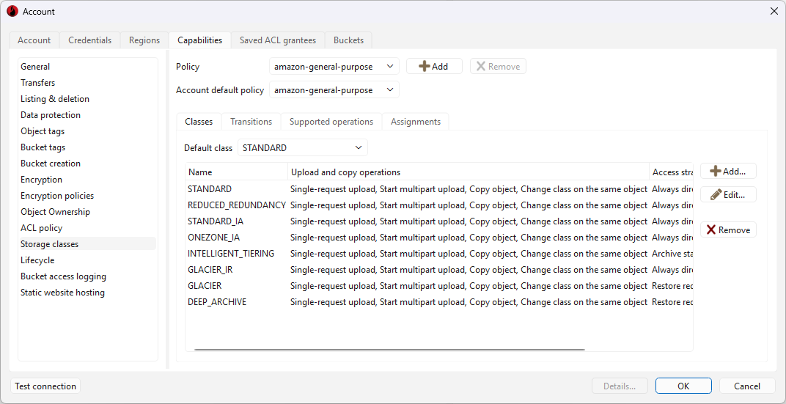Viewport: 786px width, 404px height.
Task: Click the Name column header
Action: click(x=237, y=172)
